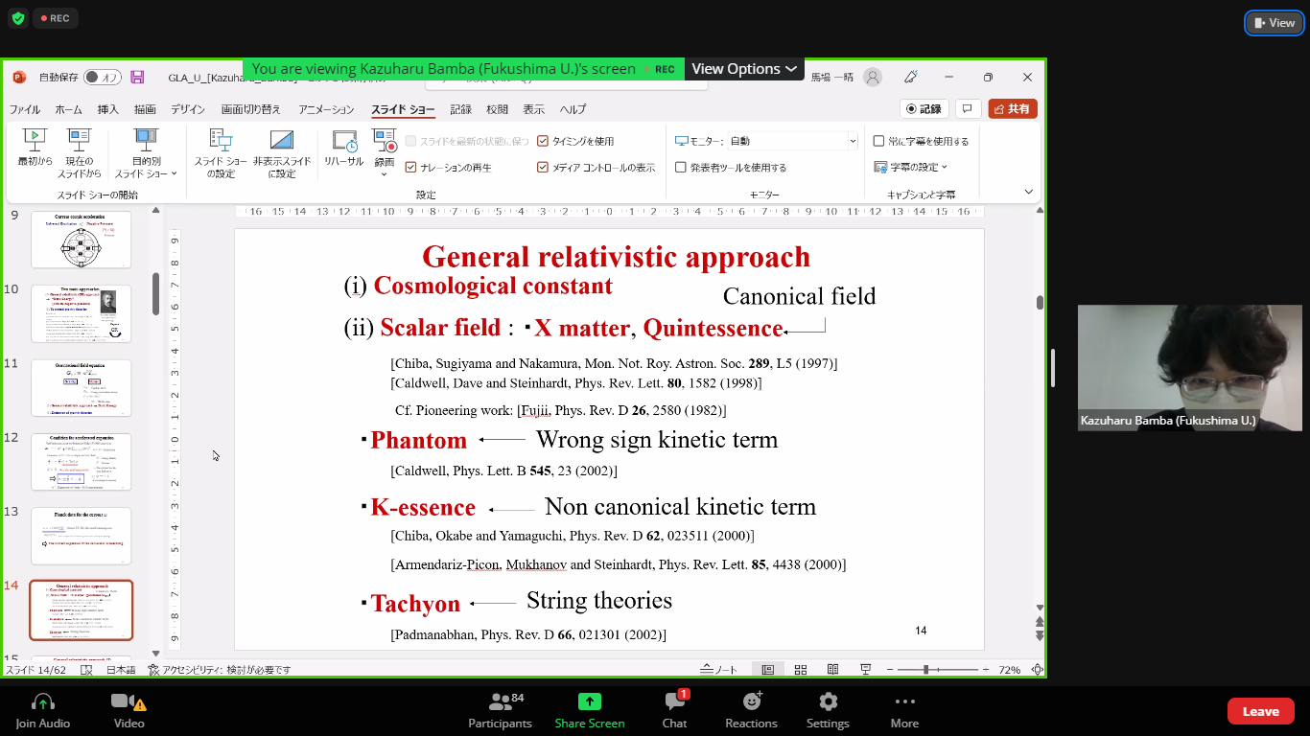Open the 挿入 ribbon tab
The width and height of the screenshot is (1310, 736).
108,109
